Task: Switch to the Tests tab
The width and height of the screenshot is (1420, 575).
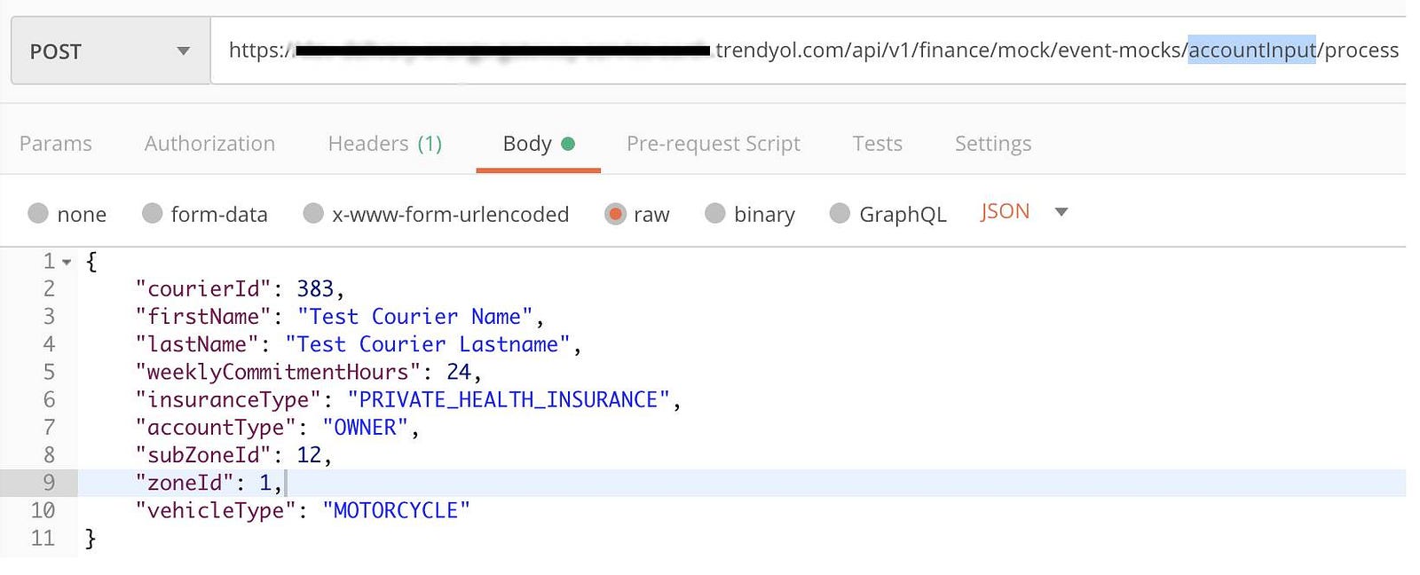Action: click(x=877, y=144)
